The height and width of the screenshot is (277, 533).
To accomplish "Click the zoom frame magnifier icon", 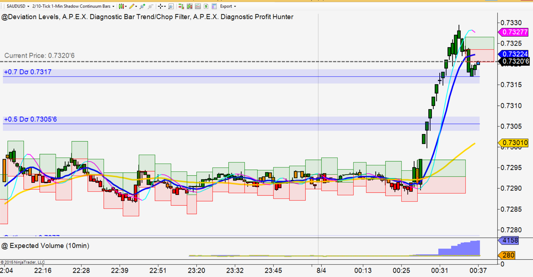I will tap(171, 6).
